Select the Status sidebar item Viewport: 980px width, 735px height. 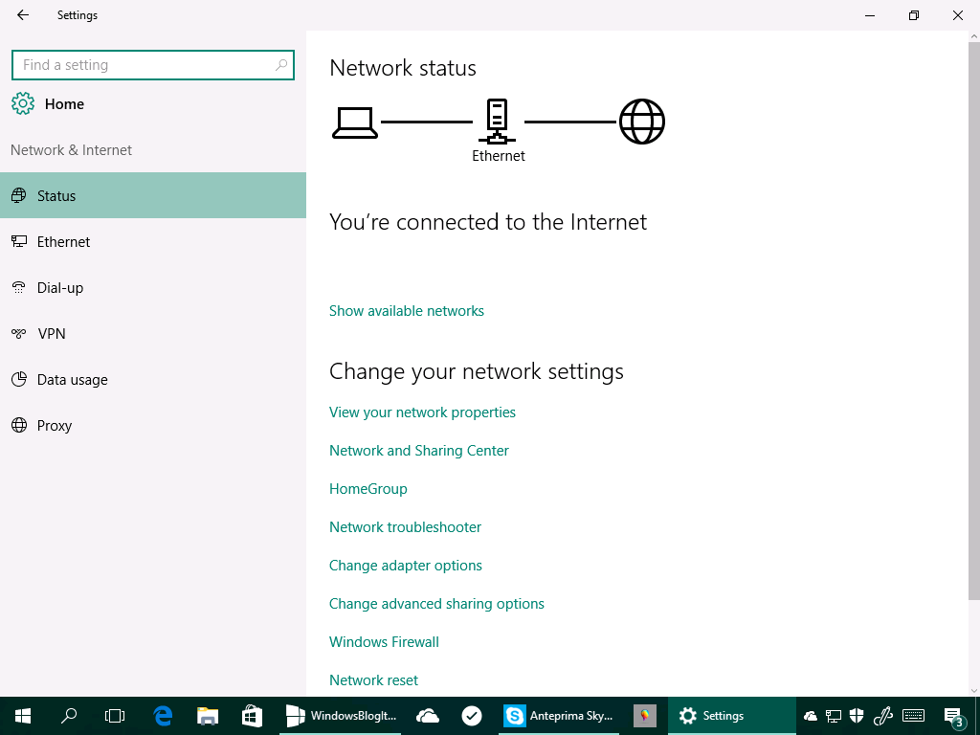pyautogui.click(x=153, y=195)
